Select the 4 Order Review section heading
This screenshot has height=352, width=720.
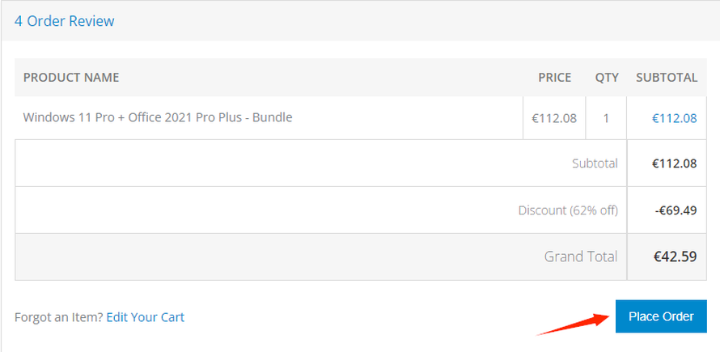coord(65,21)
